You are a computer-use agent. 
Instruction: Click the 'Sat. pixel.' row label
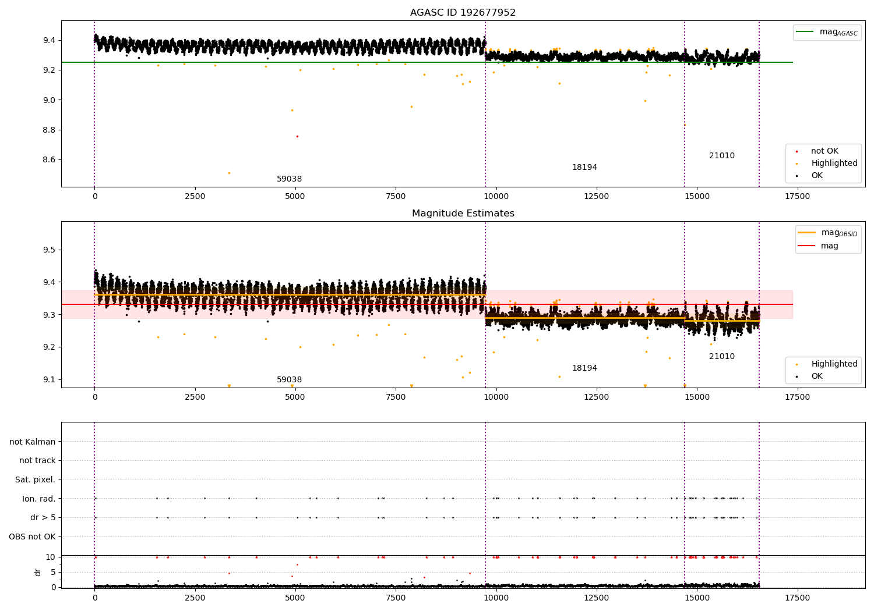coord(36,480)
